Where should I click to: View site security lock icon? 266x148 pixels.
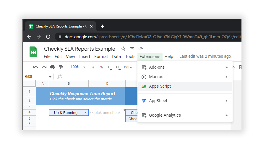[60, 37]
